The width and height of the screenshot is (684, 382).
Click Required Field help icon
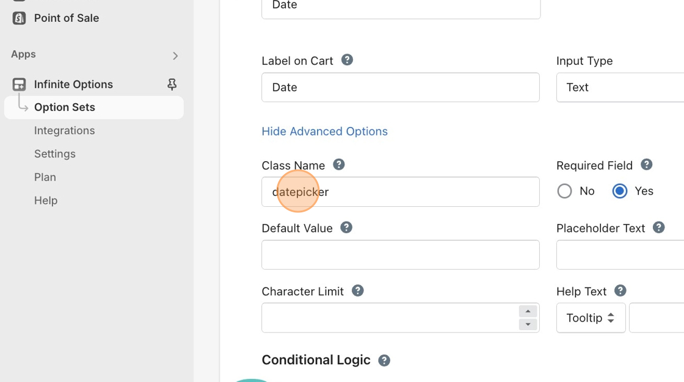click(647, 164)
